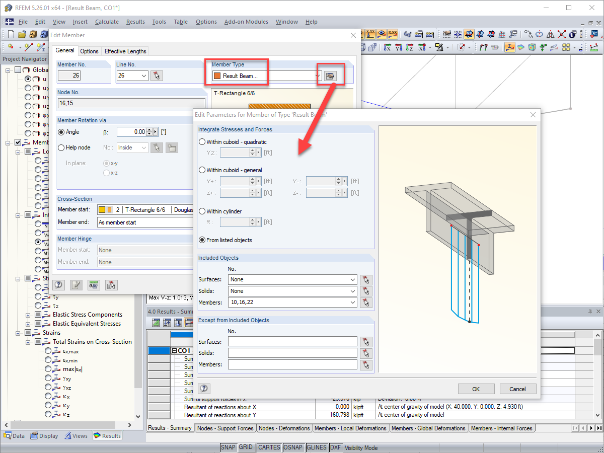This screenshot has height=453, width=604.
Task: Select view in Y direction icon
Action: click(398, 47)
